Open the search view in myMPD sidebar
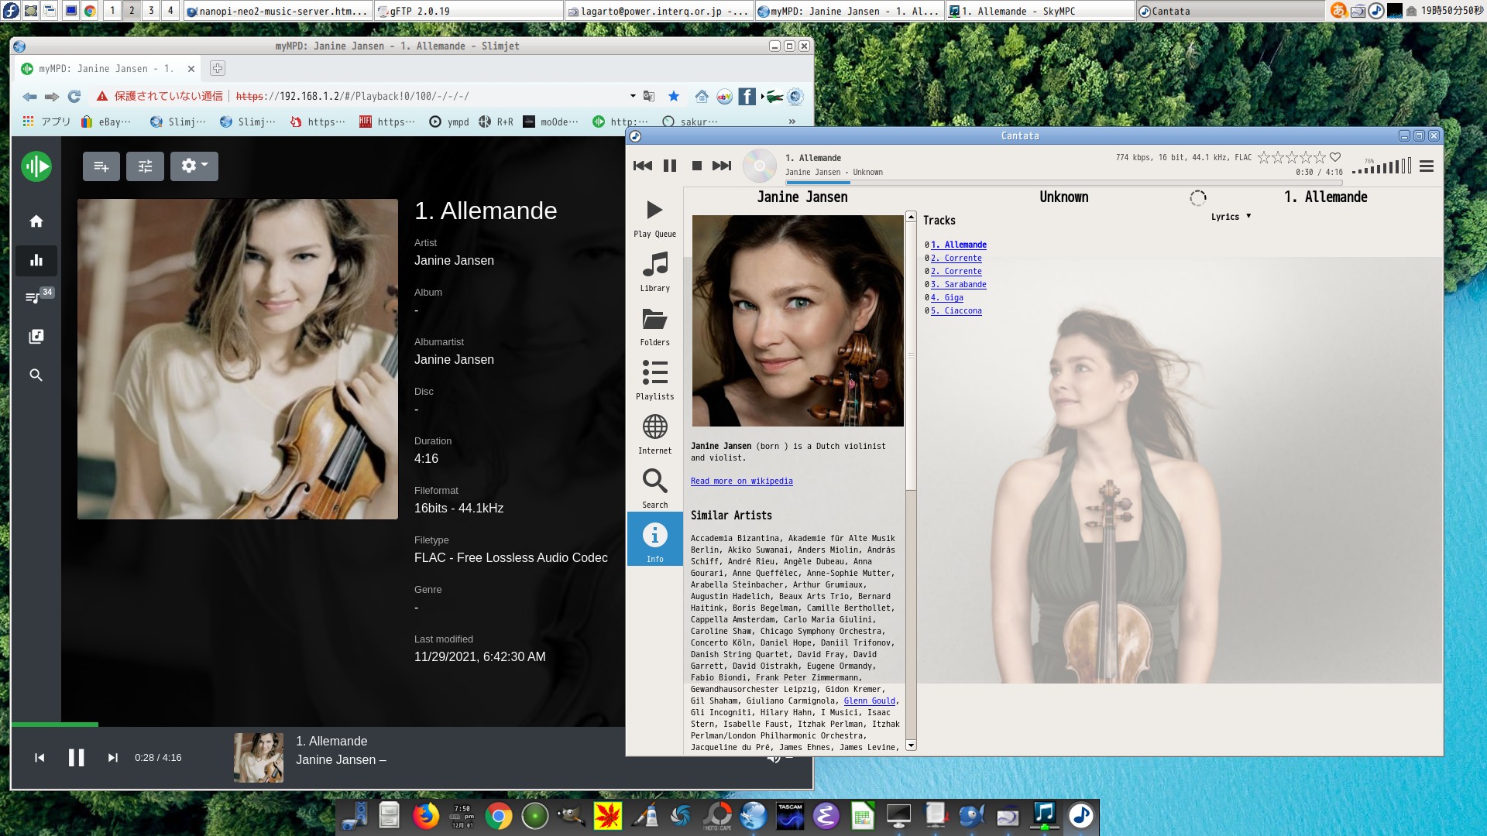Screen dimensions: 1487x836 click(36, 375)
